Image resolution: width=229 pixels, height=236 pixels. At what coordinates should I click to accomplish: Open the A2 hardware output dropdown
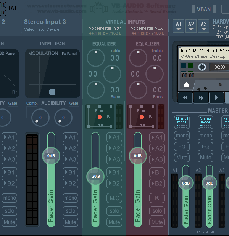coord(191,26)
